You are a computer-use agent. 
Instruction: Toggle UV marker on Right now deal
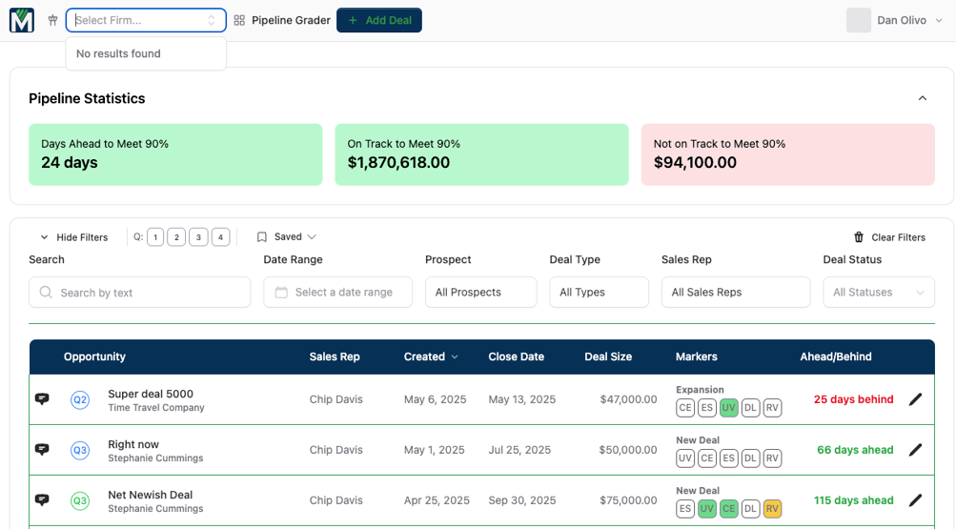click(685, 458)
